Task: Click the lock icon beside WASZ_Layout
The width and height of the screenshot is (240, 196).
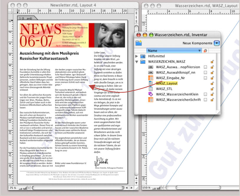Action: 212,84
